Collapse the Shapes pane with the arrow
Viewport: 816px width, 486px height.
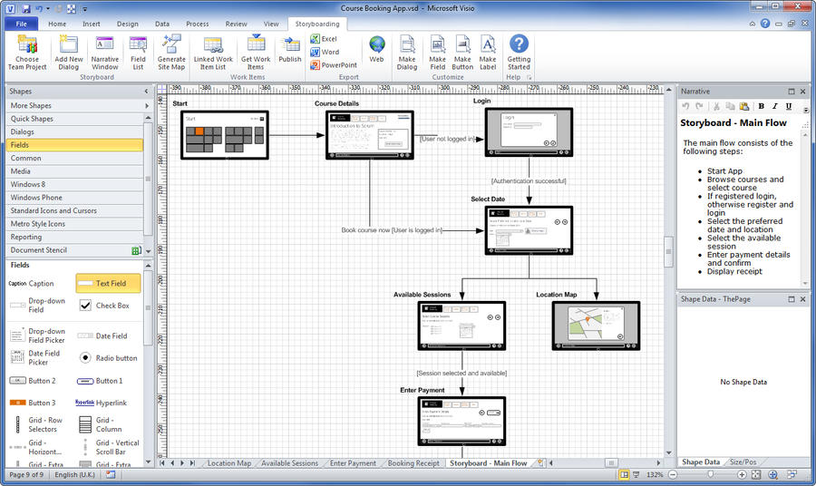(146, 92)
